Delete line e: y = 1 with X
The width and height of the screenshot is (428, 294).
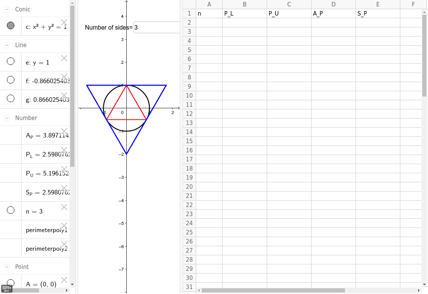point(64,58)
